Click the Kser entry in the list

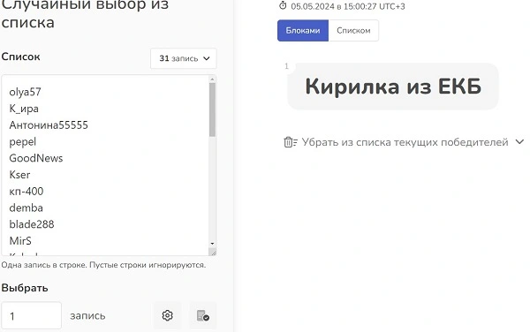(19, 175)
